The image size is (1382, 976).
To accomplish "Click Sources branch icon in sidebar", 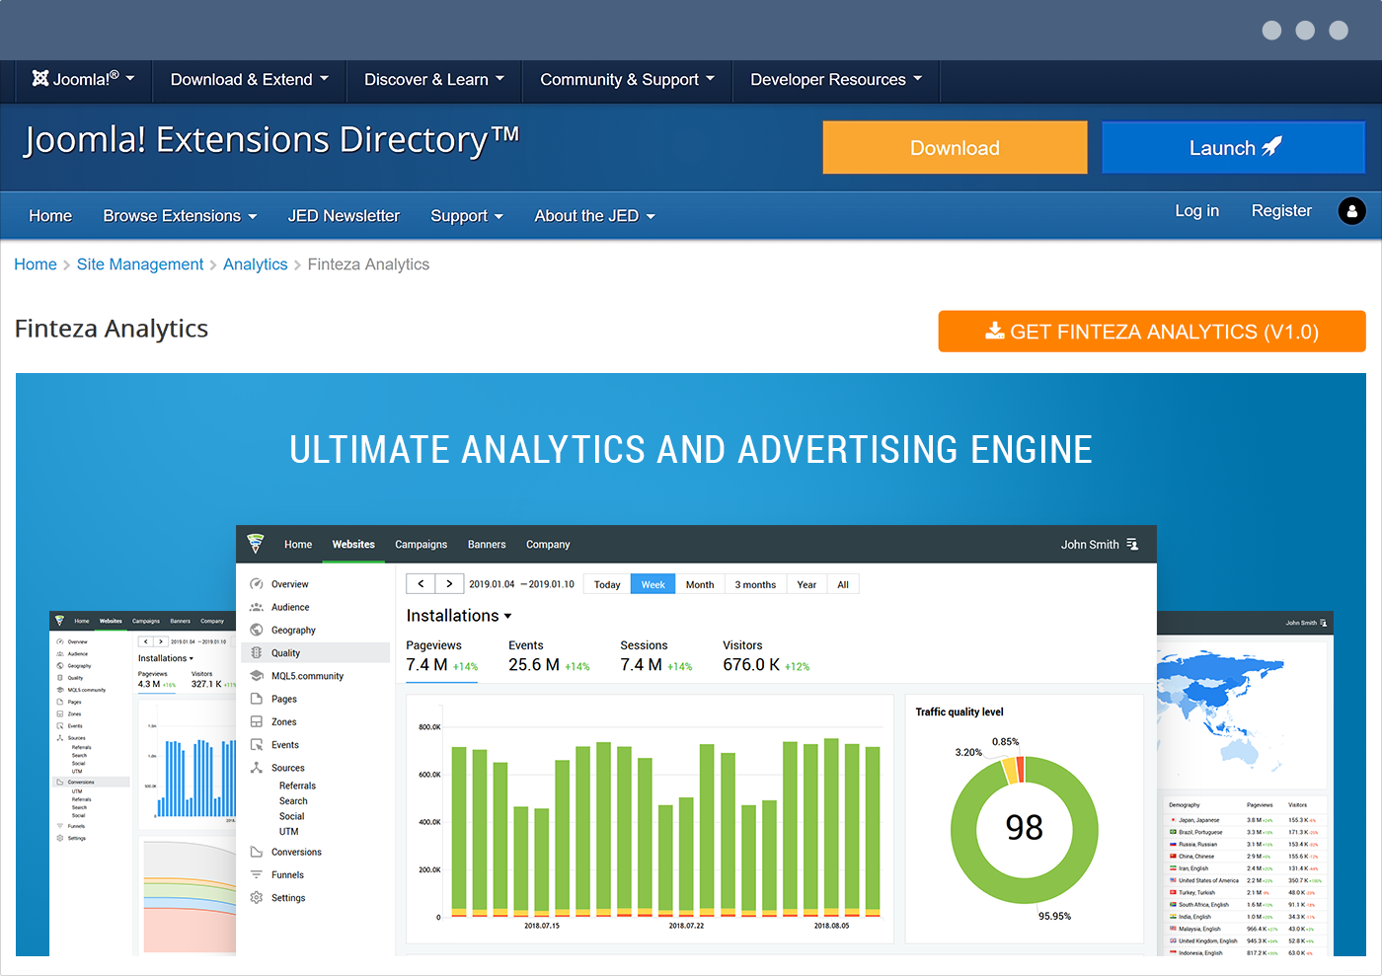I will pyautogui.click(x=257, y=768).
